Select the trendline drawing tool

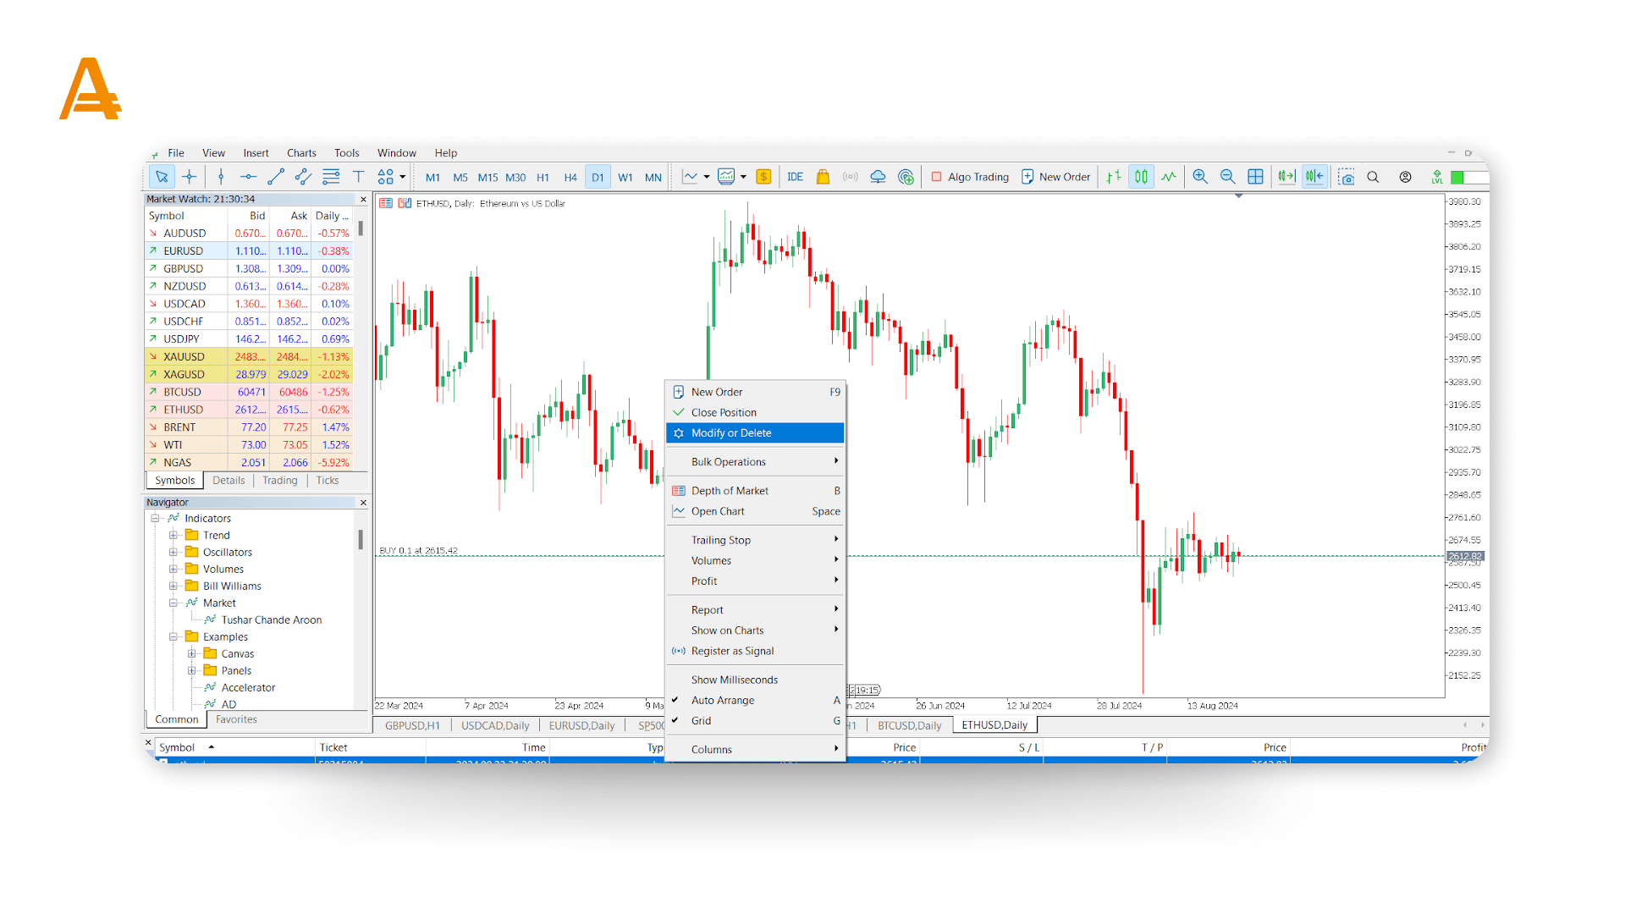(276, 177)
